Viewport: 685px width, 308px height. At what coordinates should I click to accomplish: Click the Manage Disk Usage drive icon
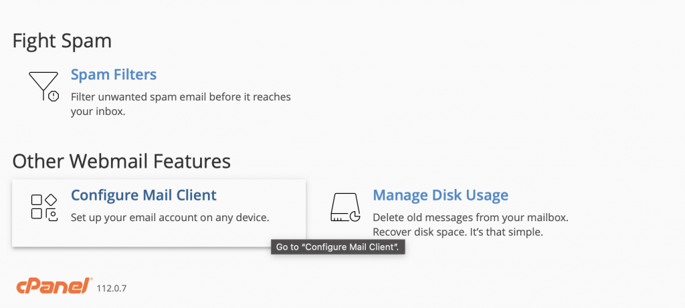[x=345, y=207]
